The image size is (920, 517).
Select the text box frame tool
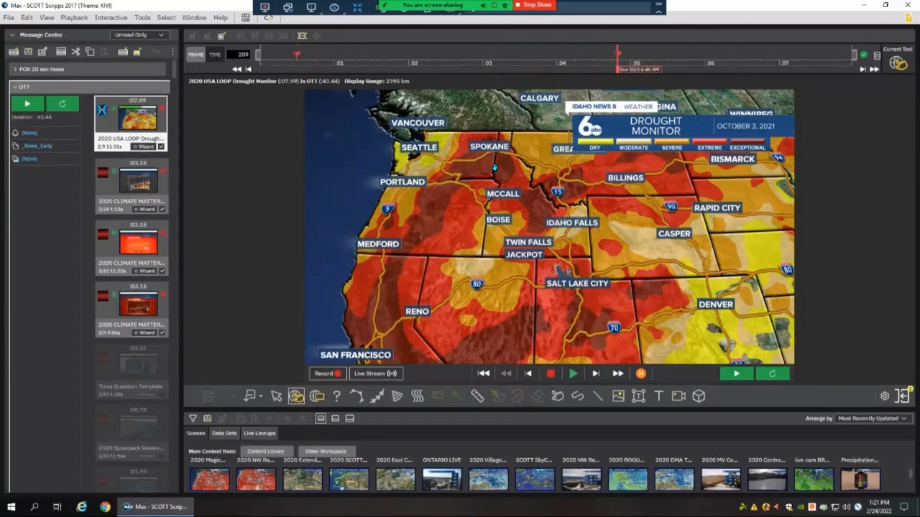[x=638, y=396]
